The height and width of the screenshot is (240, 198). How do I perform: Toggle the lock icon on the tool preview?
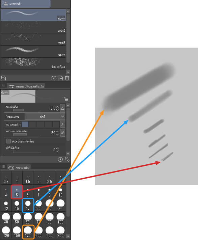pos(66,99)
